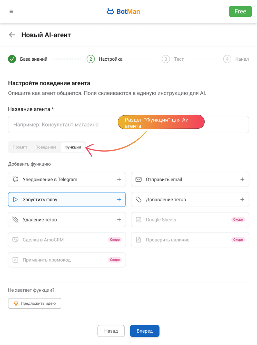
Task: Click the plus on Запустить флоу
Action: pos(119,199)
